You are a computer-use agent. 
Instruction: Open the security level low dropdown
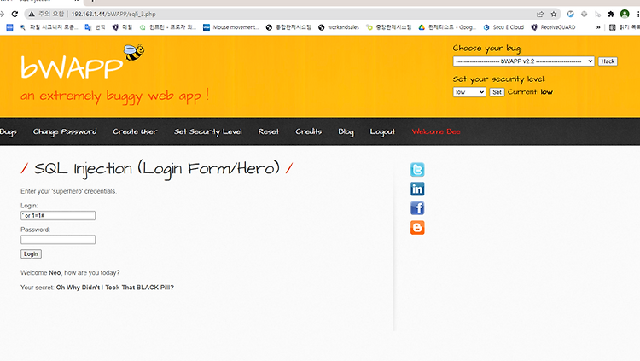click(x=469, y=92)
